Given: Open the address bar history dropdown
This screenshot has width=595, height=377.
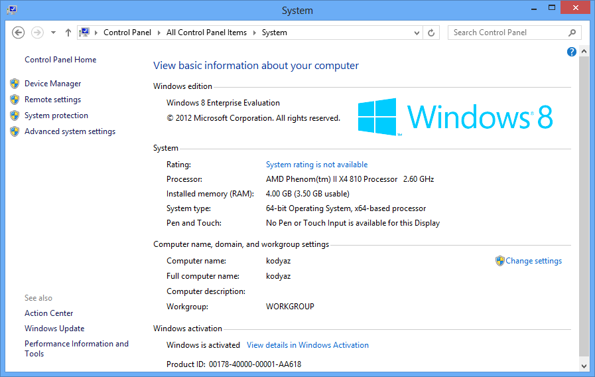Looking at the screenshot, I should click(417, 33).
